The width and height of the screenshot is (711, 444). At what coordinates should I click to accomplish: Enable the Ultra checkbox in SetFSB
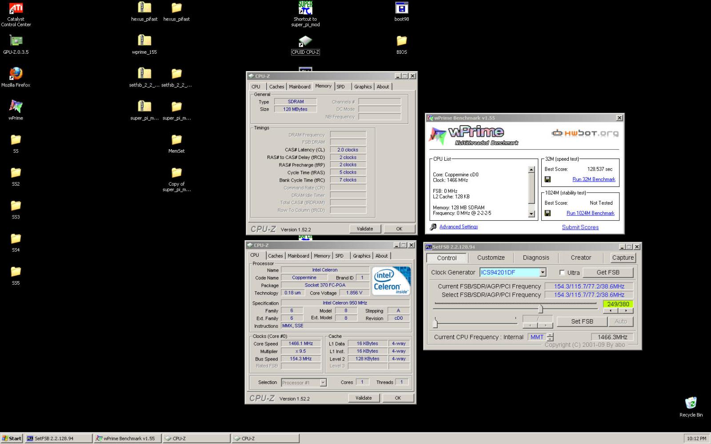(562, 273)
